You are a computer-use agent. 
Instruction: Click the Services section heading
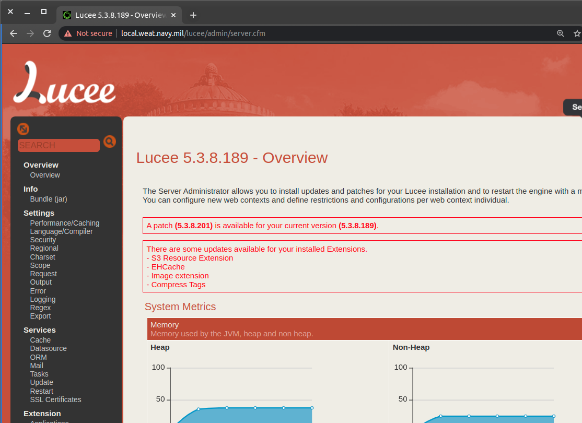[39, 330]
